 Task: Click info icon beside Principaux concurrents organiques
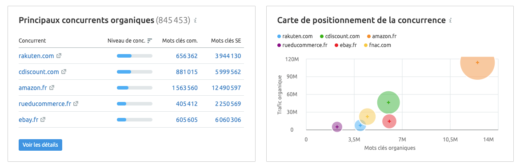click(195, 20)
